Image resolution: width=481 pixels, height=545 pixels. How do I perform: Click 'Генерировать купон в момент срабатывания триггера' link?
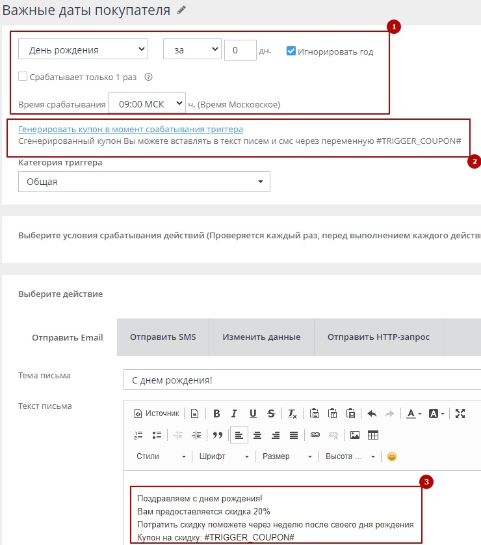pos(131,129)
